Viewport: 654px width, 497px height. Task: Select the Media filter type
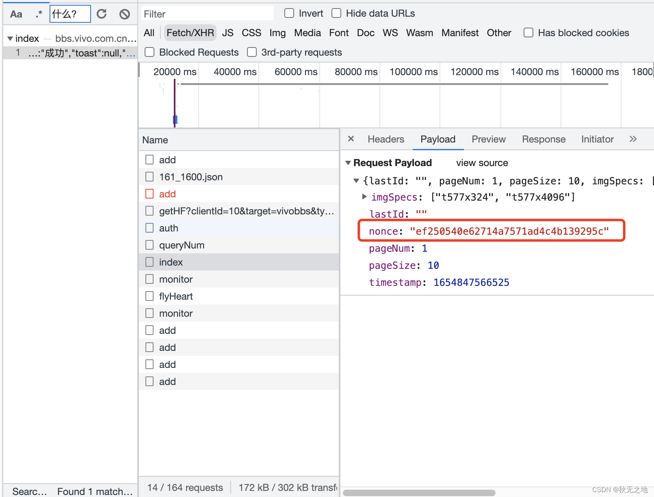(x=308, y=33)
